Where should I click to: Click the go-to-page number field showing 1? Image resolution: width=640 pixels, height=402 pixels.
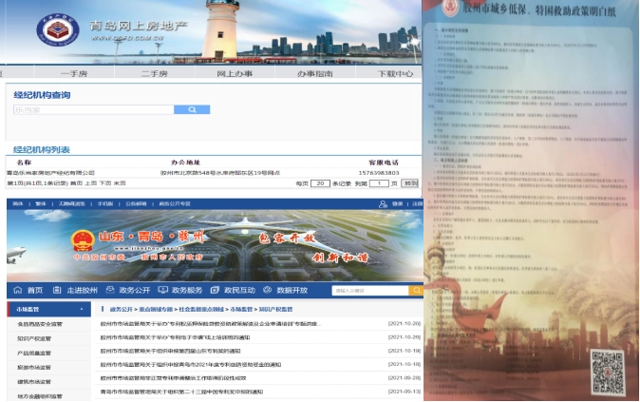pyautogui.click(x=379, y=183)
